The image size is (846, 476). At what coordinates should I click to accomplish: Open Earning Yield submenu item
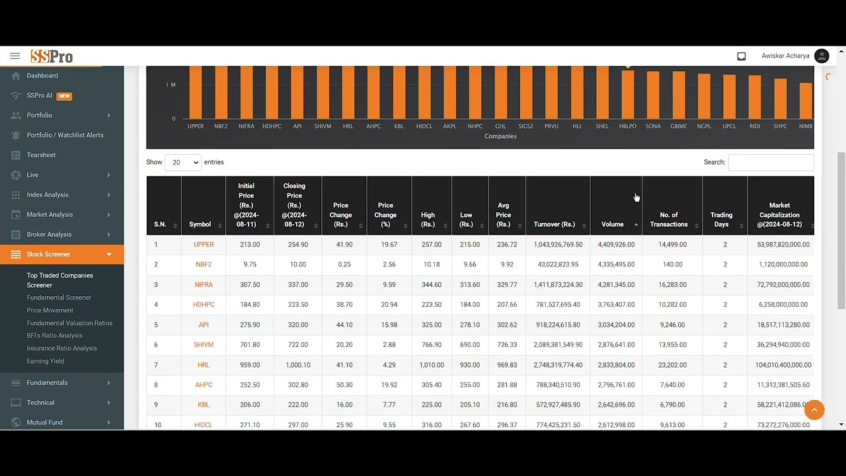(x=45, y=361)
